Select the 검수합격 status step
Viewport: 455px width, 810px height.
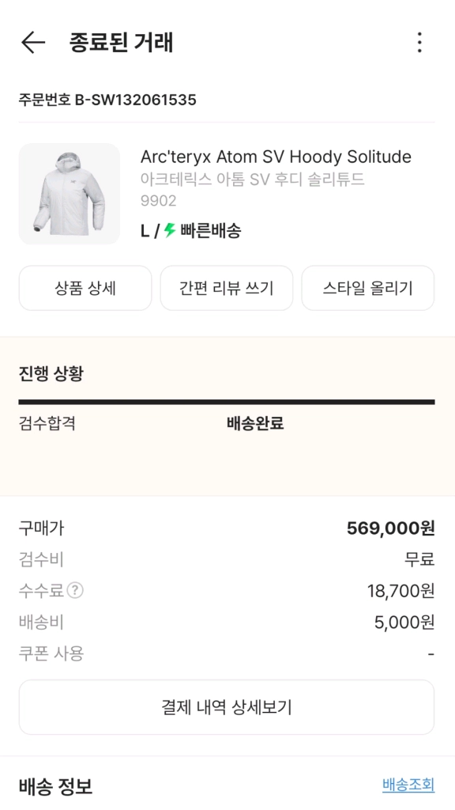(47, 424)
